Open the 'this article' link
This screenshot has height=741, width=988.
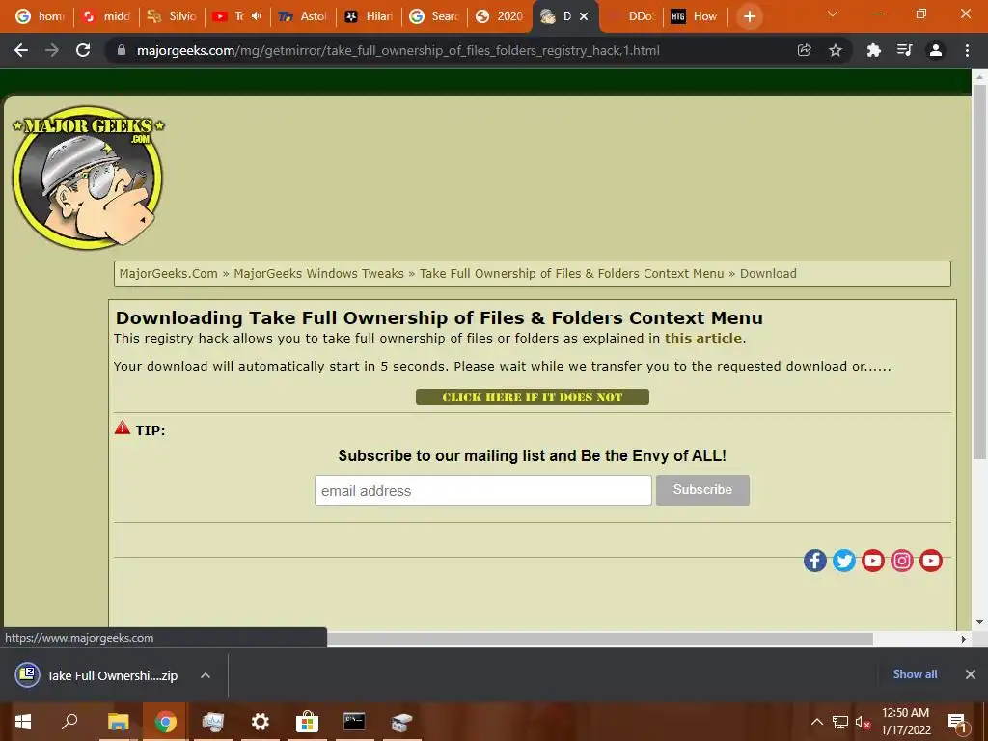coord(703,338)
